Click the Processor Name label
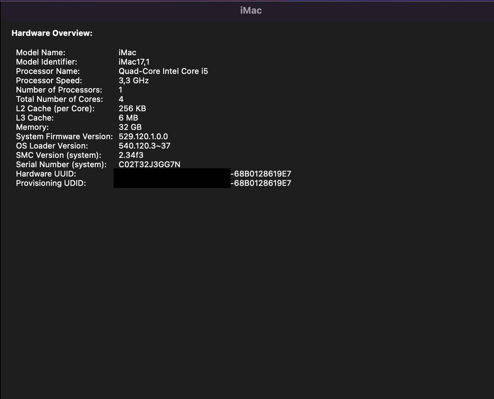 coord(48,71)
